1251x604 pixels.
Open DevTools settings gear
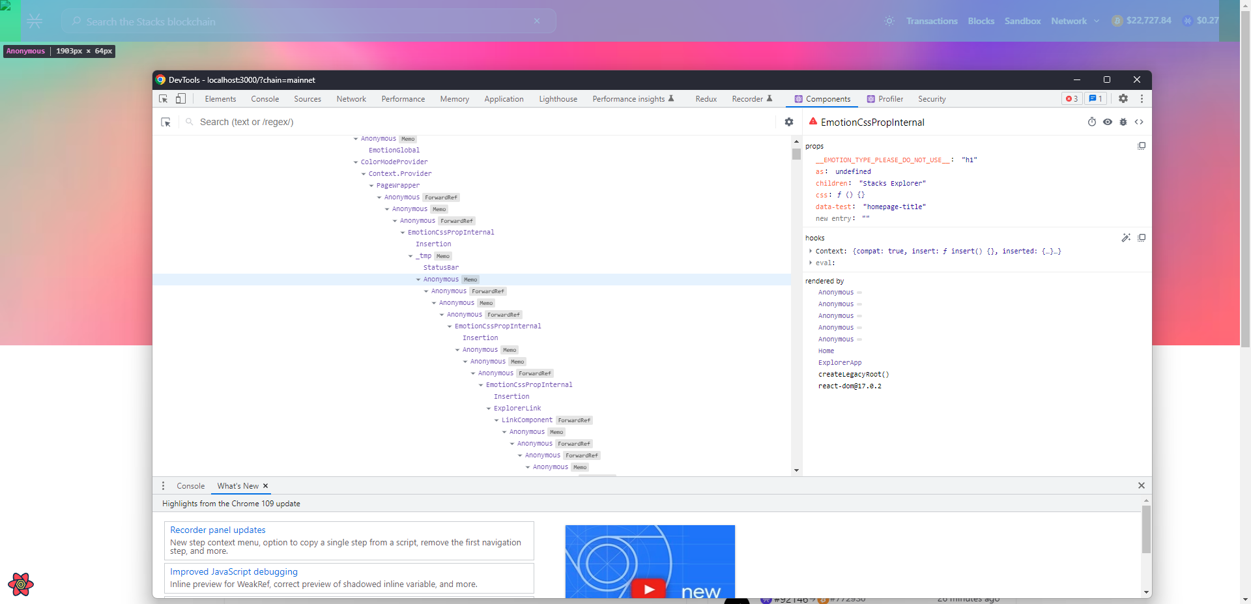point(1123,98)
